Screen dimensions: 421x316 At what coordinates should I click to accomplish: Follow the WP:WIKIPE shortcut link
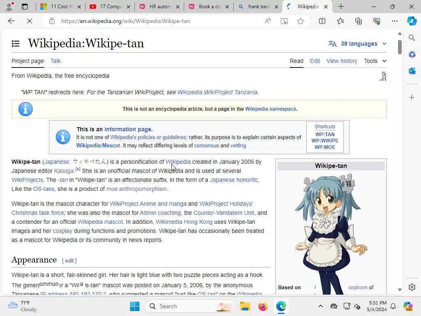325,141
